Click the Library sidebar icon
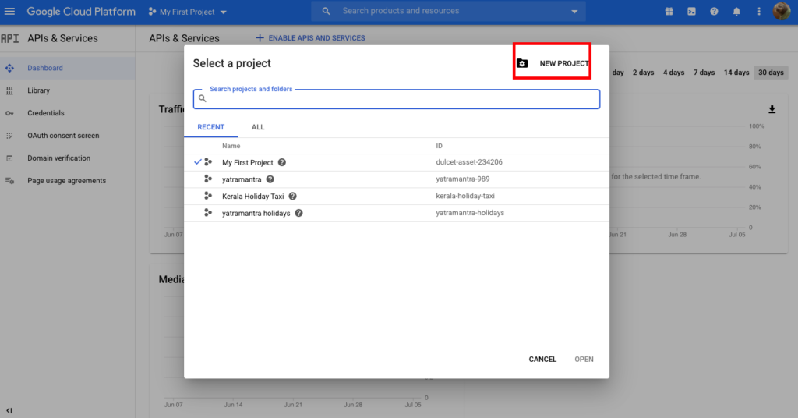Image resolution: width=798 pixels, height=418 pixels. (9, 90)
